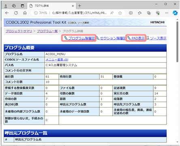Click the ファイル数 label cell
The image size is (180, 146).
(79, 88)
